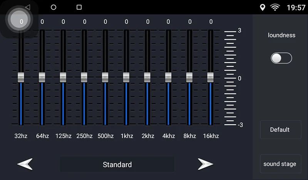The image size is (308, 180).
Task: Click the 32hz slider handle
Action: pyautogui.click(x=21, y=78)
